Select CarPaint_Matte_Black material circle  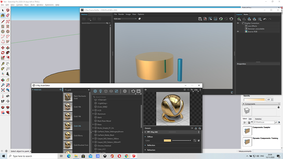click(x=96, y=135)
